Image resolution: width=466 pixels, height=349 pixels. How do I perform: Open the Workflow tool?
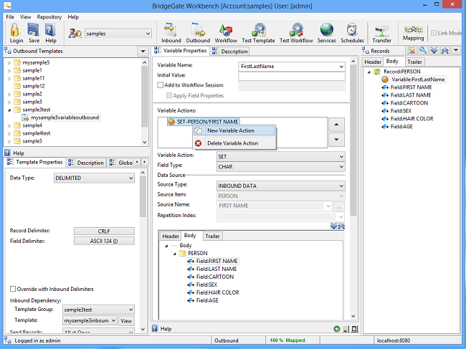pos(226,33)
